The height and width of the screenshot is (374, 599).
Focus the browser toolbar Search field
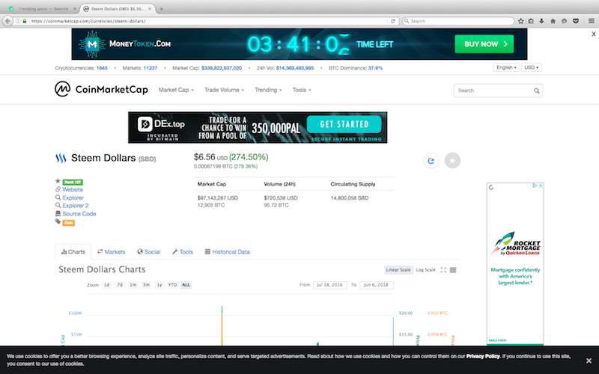458,21
